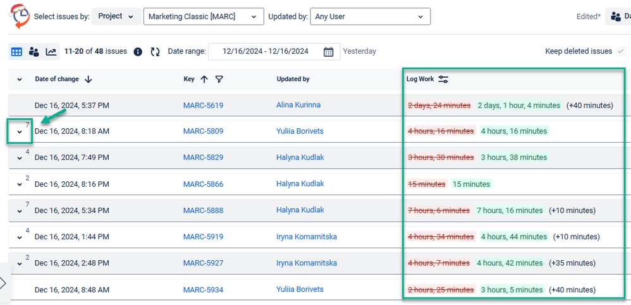
Task: Click new value 2 days, 1 hour, 4 minutes
Action: [518, 105]
